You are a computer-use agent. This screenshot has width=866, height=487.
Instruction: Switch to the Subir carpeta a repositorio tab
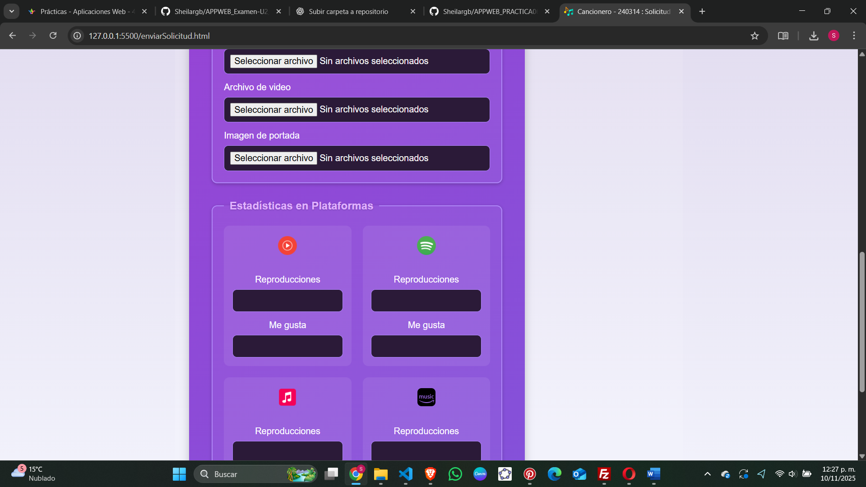pyautogui.click(x=348, y=11)
